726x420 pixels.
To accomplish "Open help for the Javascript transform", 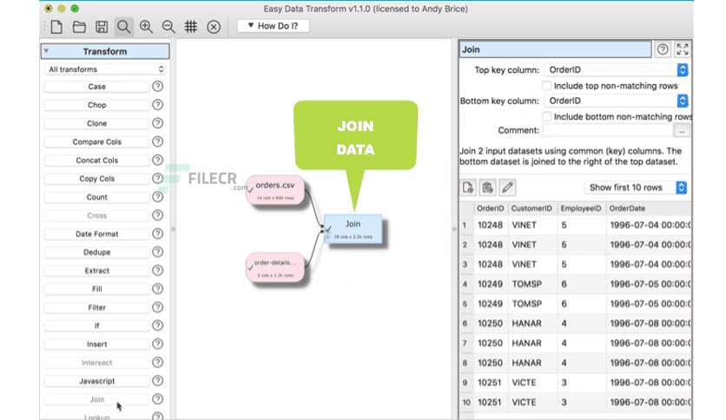I will click(x=158, y=381).
